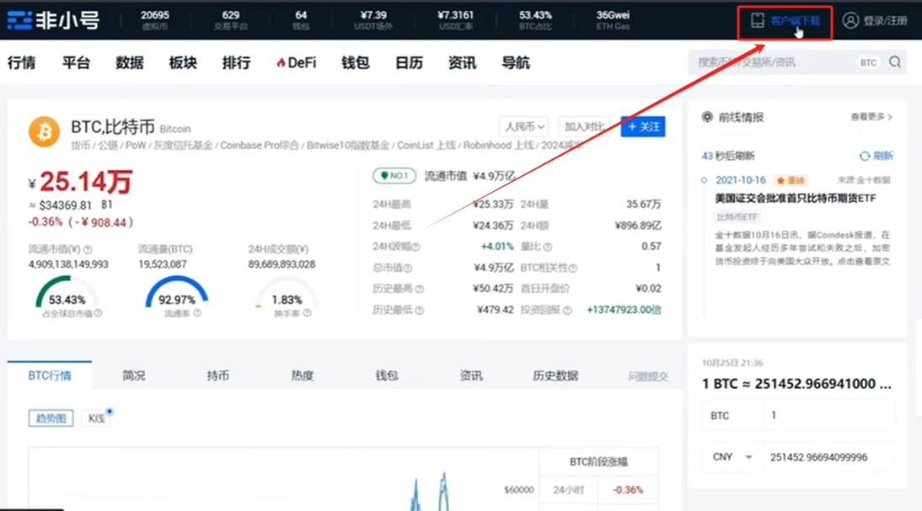Image resolution: width=922 pixels, height=511 pixels.
Task: Click the BTC amount input showing 1
Action: (829, 415)
